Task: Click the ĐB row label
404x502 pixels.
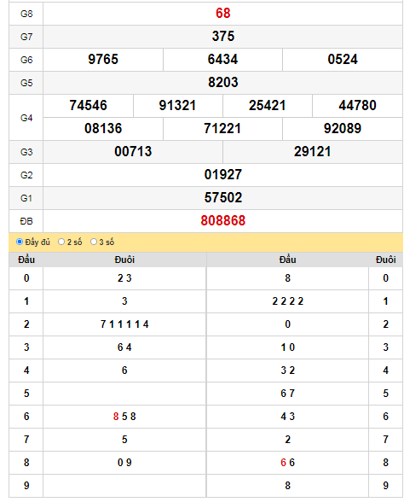Action: coord(26,221)
